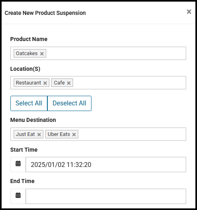Select the Uber Eats tag label
Image resolution: width=197 pixels, height=210 pixels.
[59, 134]
